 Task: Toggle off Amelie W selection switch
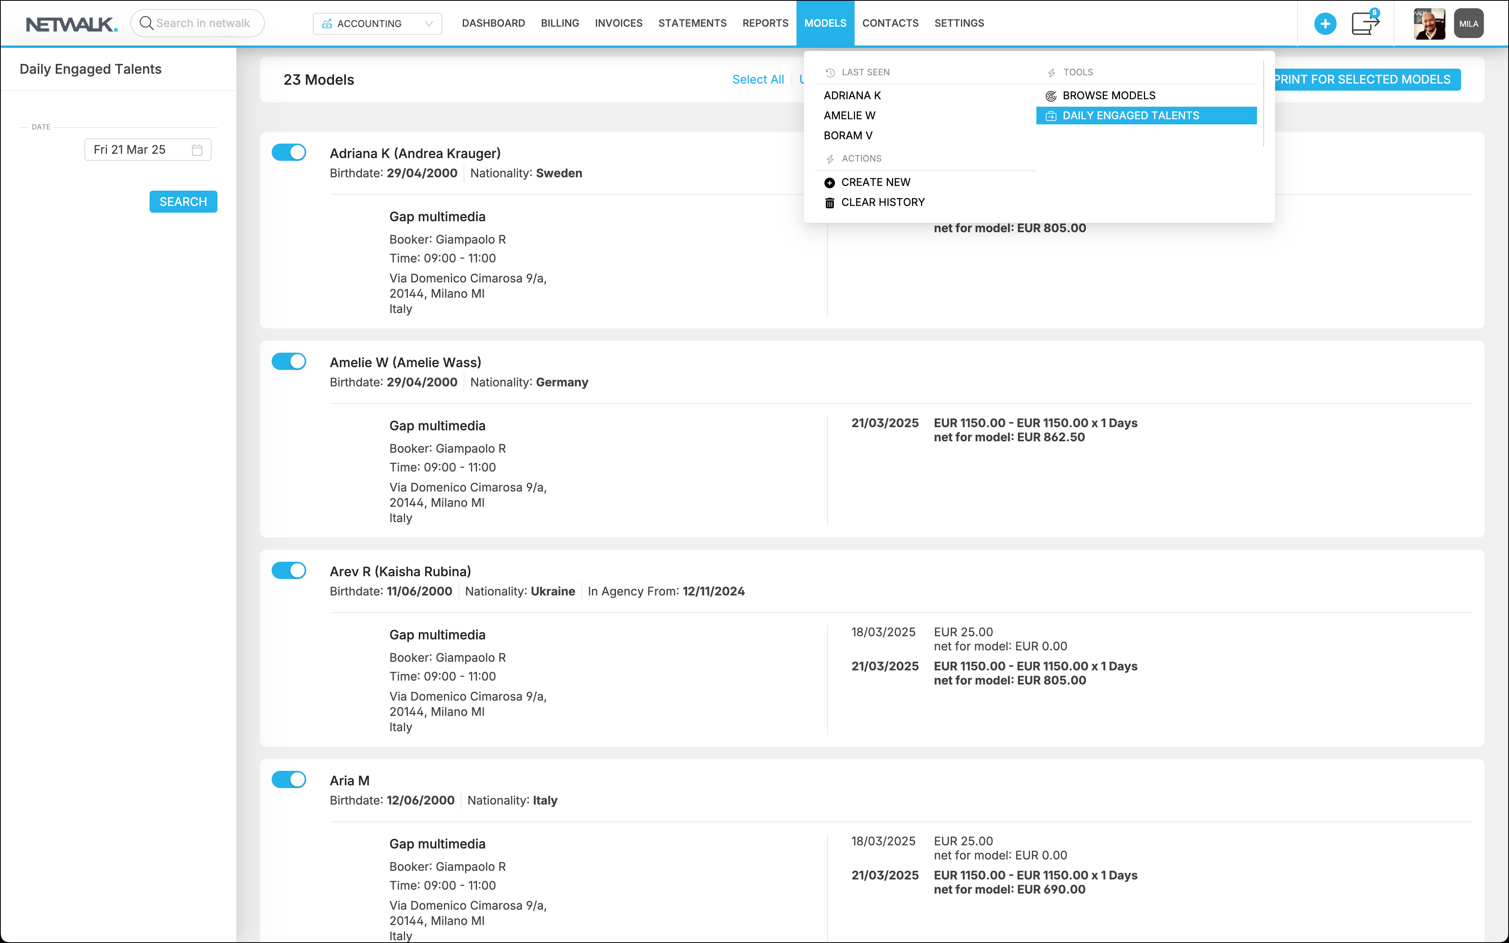click(x=289, y=361)
